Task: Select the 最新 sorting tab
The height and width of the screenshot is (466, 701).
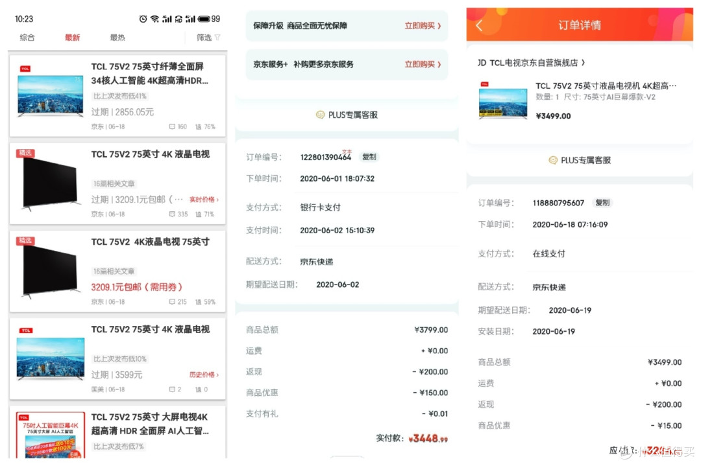Action: tap(73, 38)
